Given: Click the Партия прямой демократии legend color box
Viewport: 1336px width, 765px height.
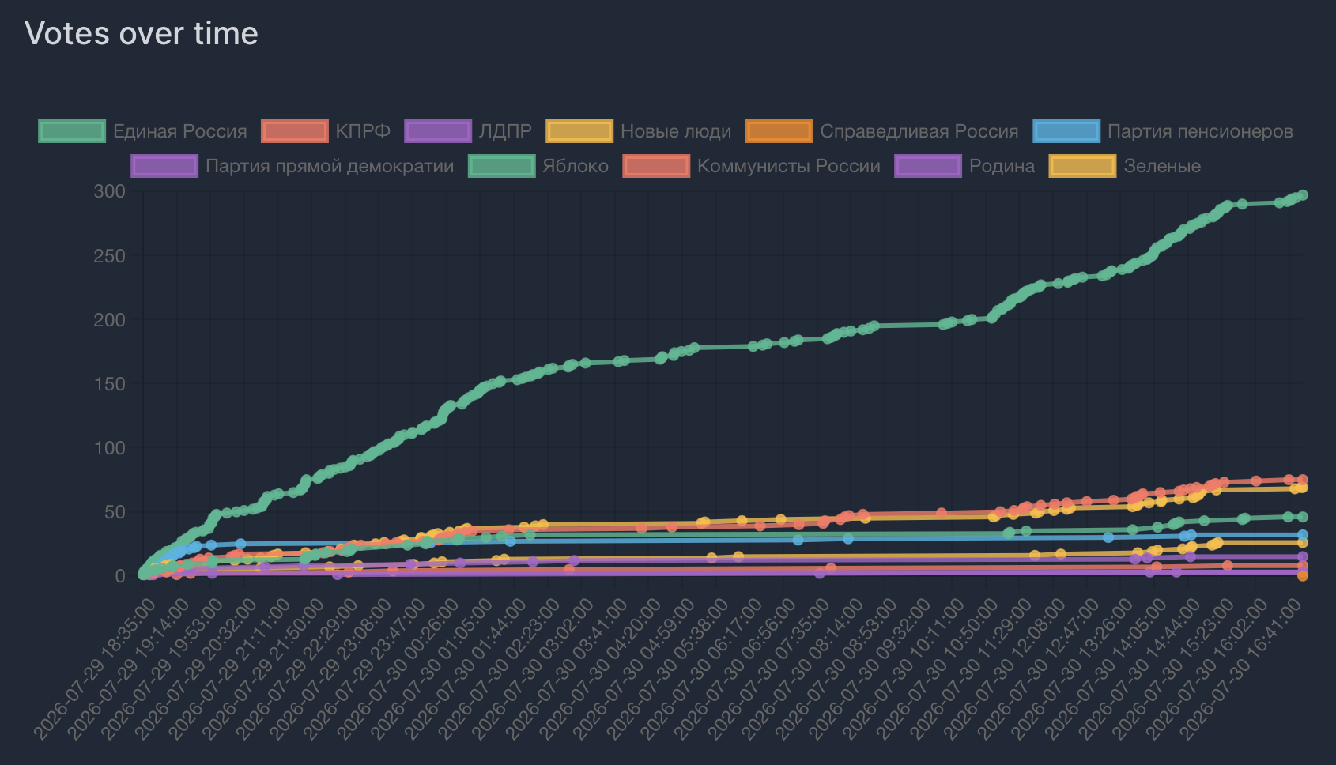Looking at the screenshot, I should pos(164,166).
